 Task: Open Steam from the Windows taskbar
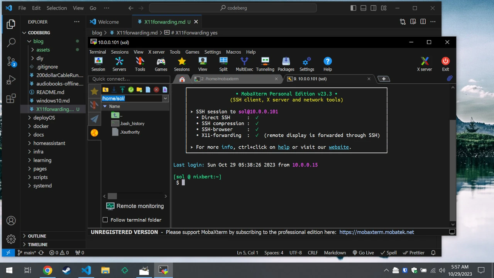[x=67, y=270]
